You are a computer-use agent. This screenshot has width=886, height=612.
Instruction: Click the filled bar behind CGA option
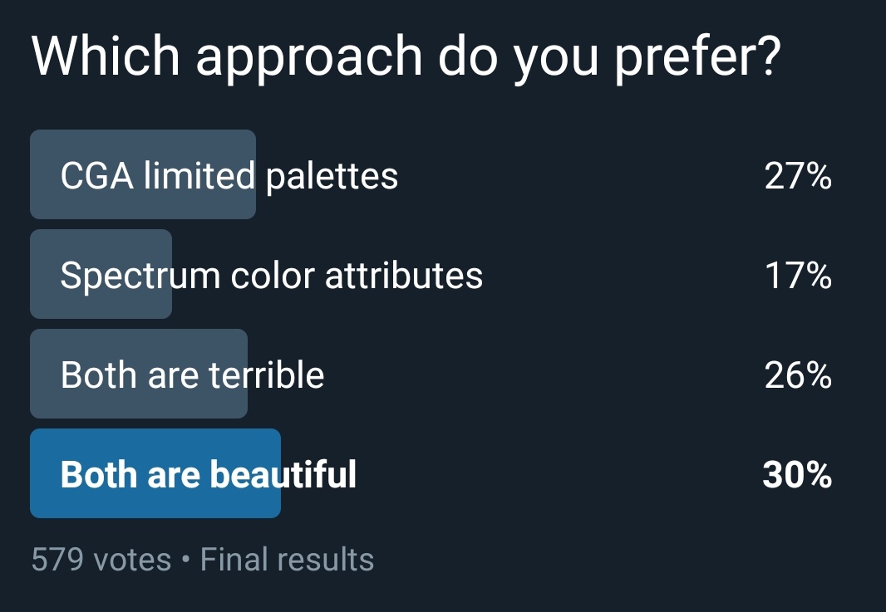click(x=143, y=174)
